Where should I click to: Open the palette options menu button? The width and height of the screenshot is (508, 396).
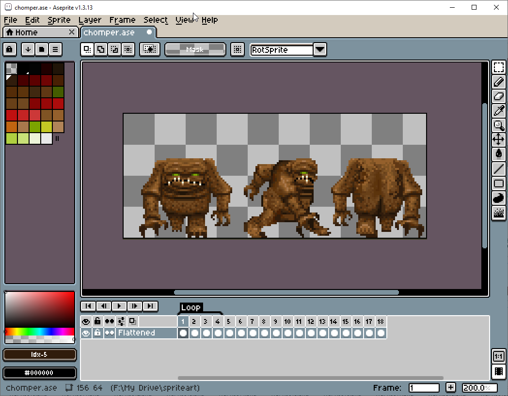tap(55, 49)
